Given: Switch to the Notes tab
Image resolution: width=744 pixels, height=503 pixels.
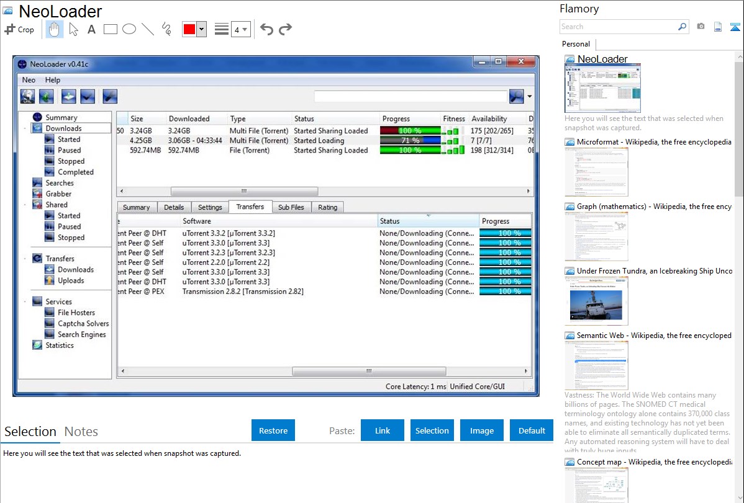Looking at the screenshot, I should 81,432.
